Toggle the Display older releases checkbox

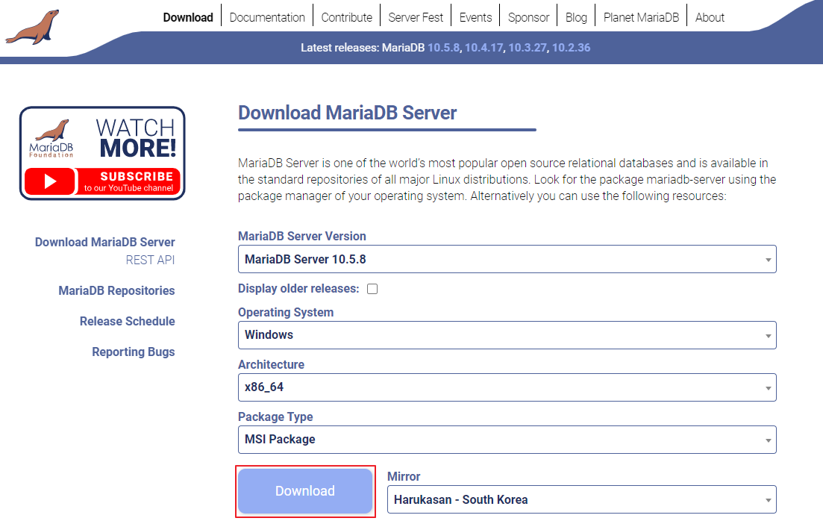[x=372, y=289]
